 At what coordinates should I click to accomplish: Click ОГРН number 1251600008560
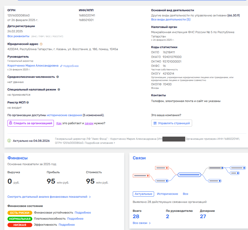pos(18,15)
